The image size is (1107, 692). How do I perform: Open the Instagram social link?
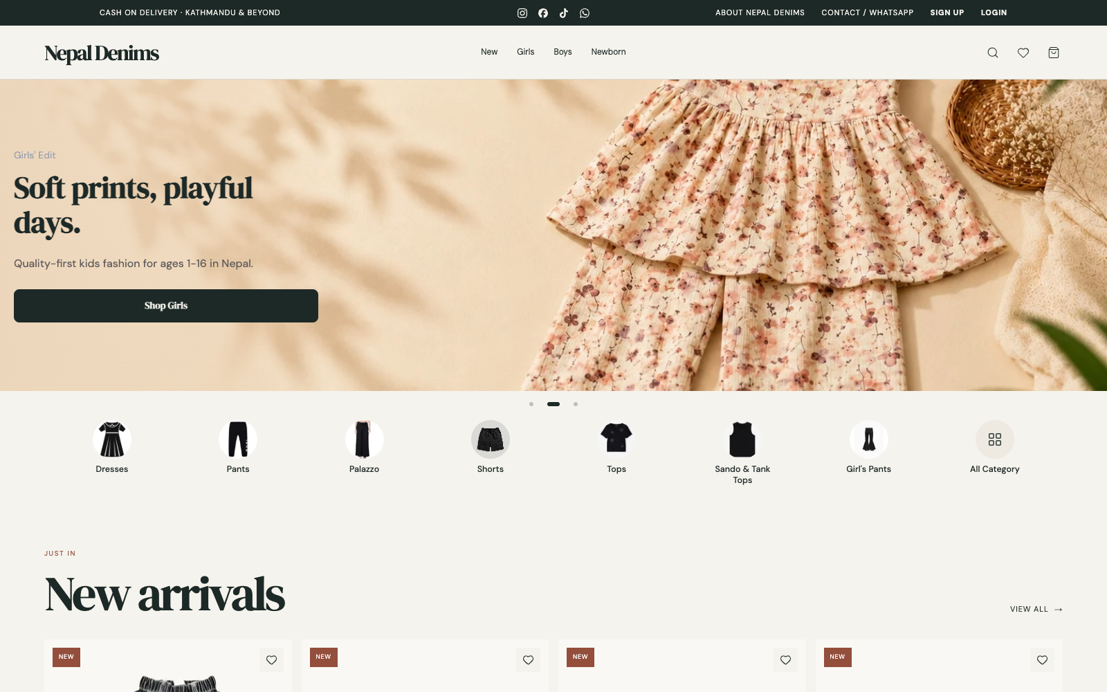click(522, 13)
